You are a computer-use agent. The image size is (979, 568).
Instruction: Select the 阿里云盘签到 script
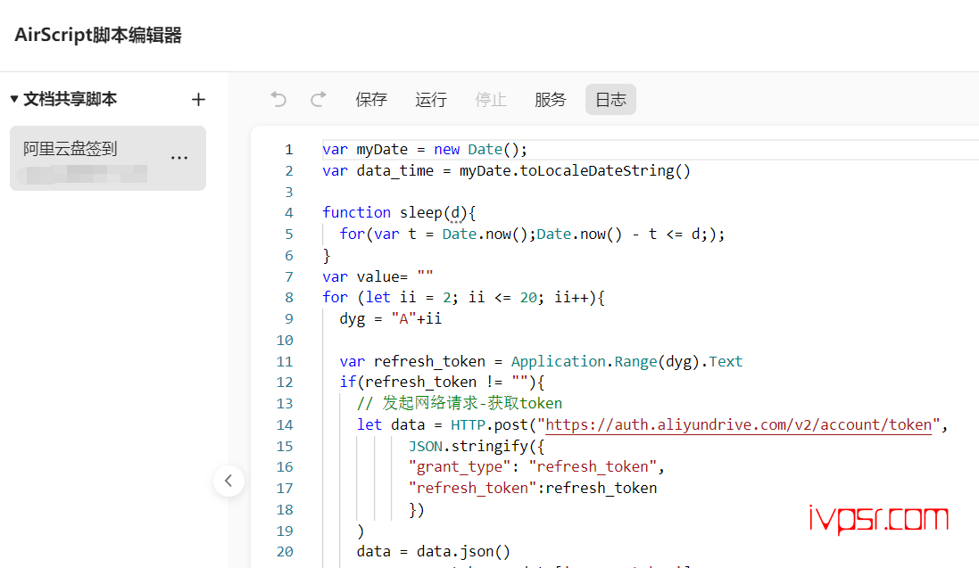coord(108,158)
